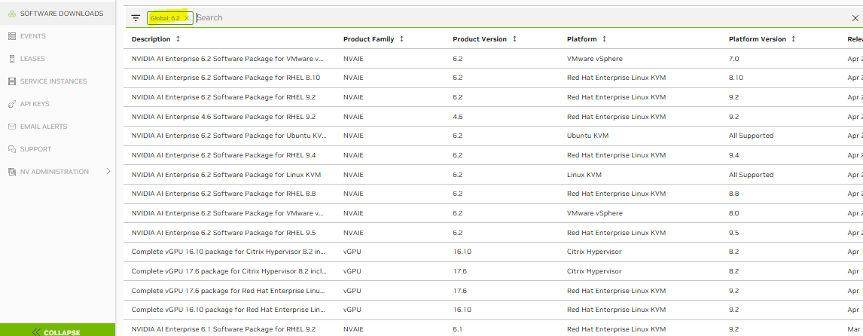The height and width of the screenshot is (336, 863).
Task: Select vGPU 16.10 Red Hat Enterprise Linux row
Action: pyautogui.click(x=494, y=310)
